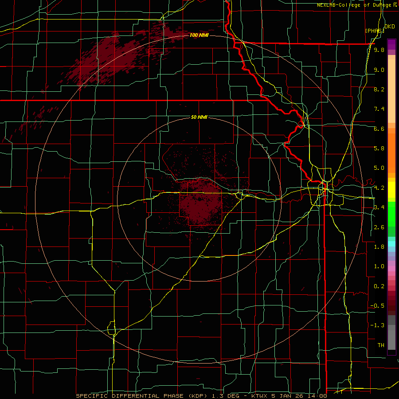
Task: Click the "50 NMI" range ring label
Action: pos(199,117)
